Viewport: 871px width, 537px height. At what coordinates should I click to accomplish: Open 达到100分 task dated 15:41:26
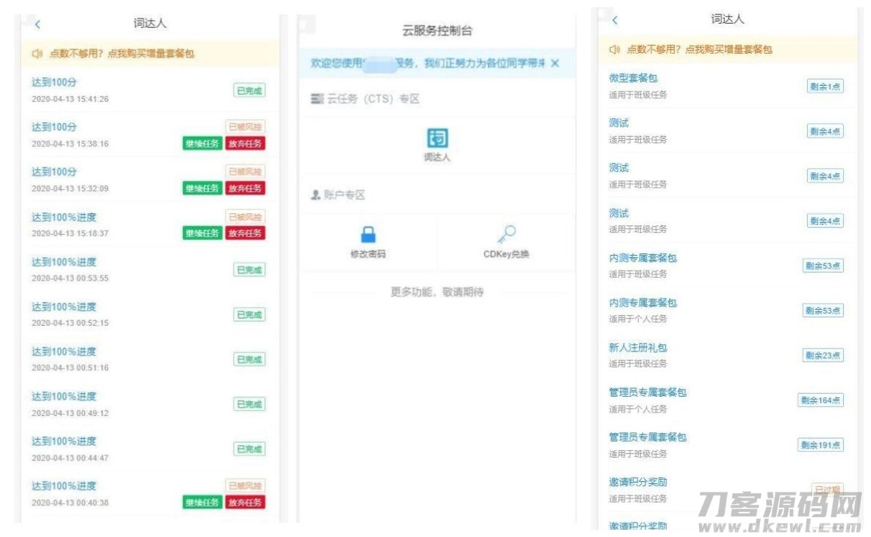pyautogui.click(x=54, y=82)
